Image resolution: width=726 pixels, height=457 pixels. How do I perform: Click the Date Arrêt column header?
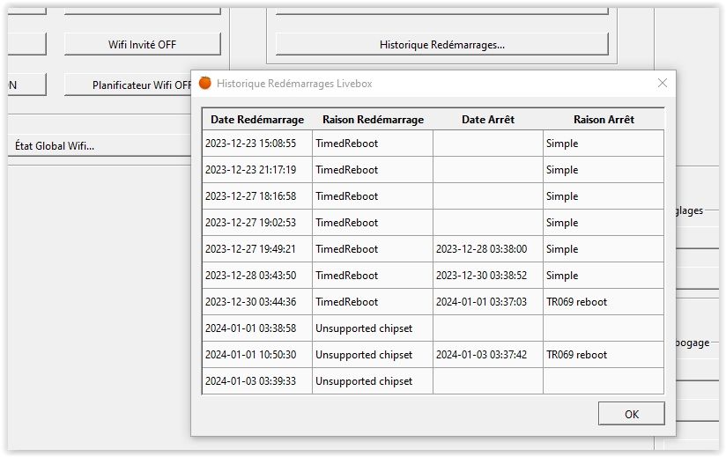487,120
